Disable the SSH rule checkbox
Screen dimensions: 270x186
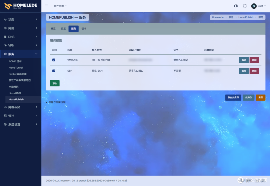[x=54, y=71]
